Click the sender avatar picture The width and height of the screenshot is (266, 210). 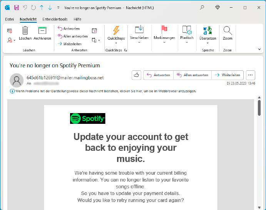point(17,80)
